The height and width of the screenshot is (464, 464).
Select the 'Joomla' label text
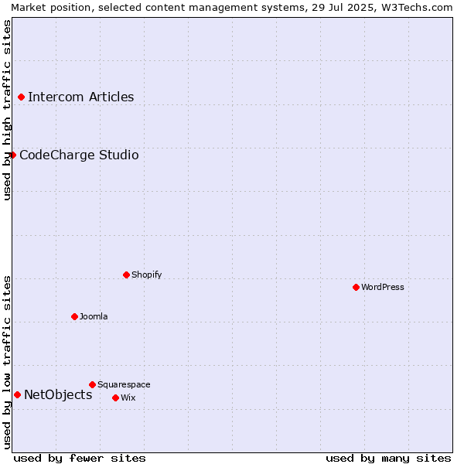click(x=94, y=316)
